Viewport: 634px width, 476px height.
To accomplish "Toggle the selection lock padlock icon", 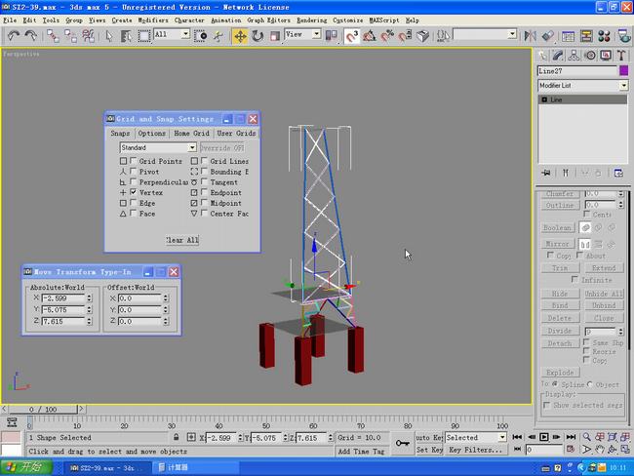I will point(176,437).
